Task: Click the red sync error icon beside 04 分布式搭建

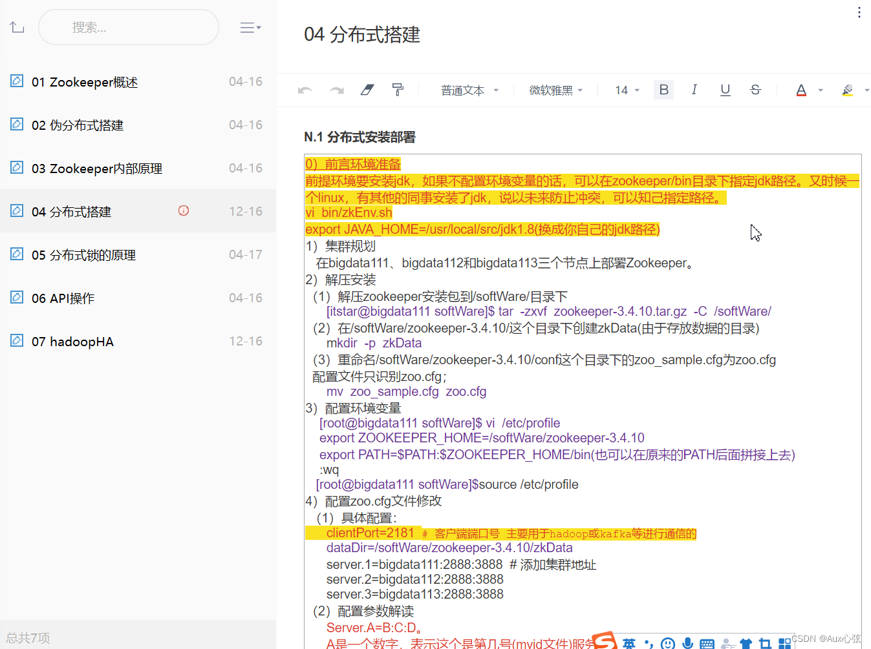Action: pyautogui.click(x=184, y=211)
